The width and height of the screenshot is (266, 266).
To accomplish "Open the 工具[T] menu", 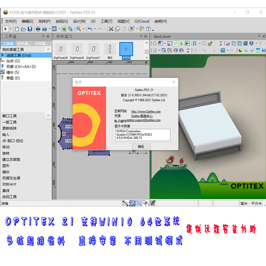I will point(106,21).
